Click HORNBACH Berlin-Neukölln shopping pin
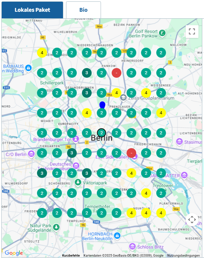The height and width of the screenshot is (258, 204). coord(117,236)
